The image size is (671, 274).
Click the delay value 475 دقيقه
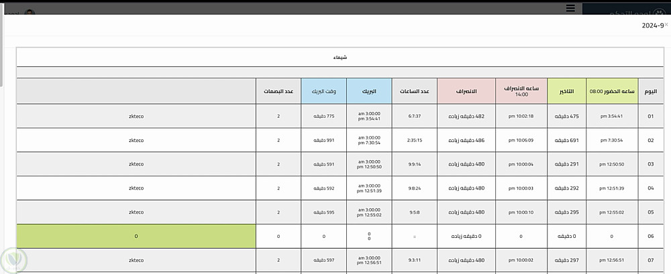pyautogui.click(x=566, y=117)
